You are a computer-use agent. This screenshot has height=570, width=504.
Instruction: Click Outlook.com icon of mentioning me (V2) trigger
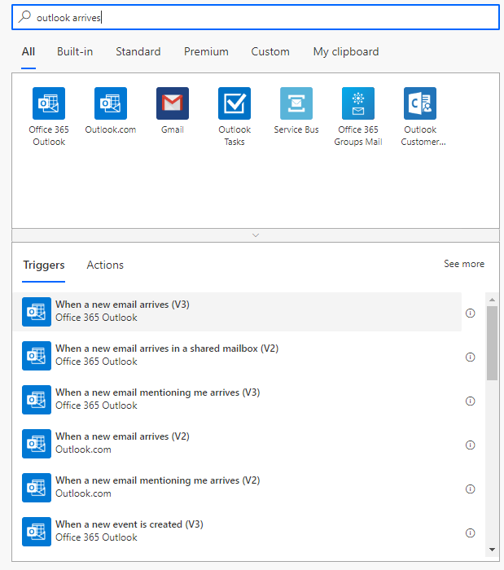37,488
